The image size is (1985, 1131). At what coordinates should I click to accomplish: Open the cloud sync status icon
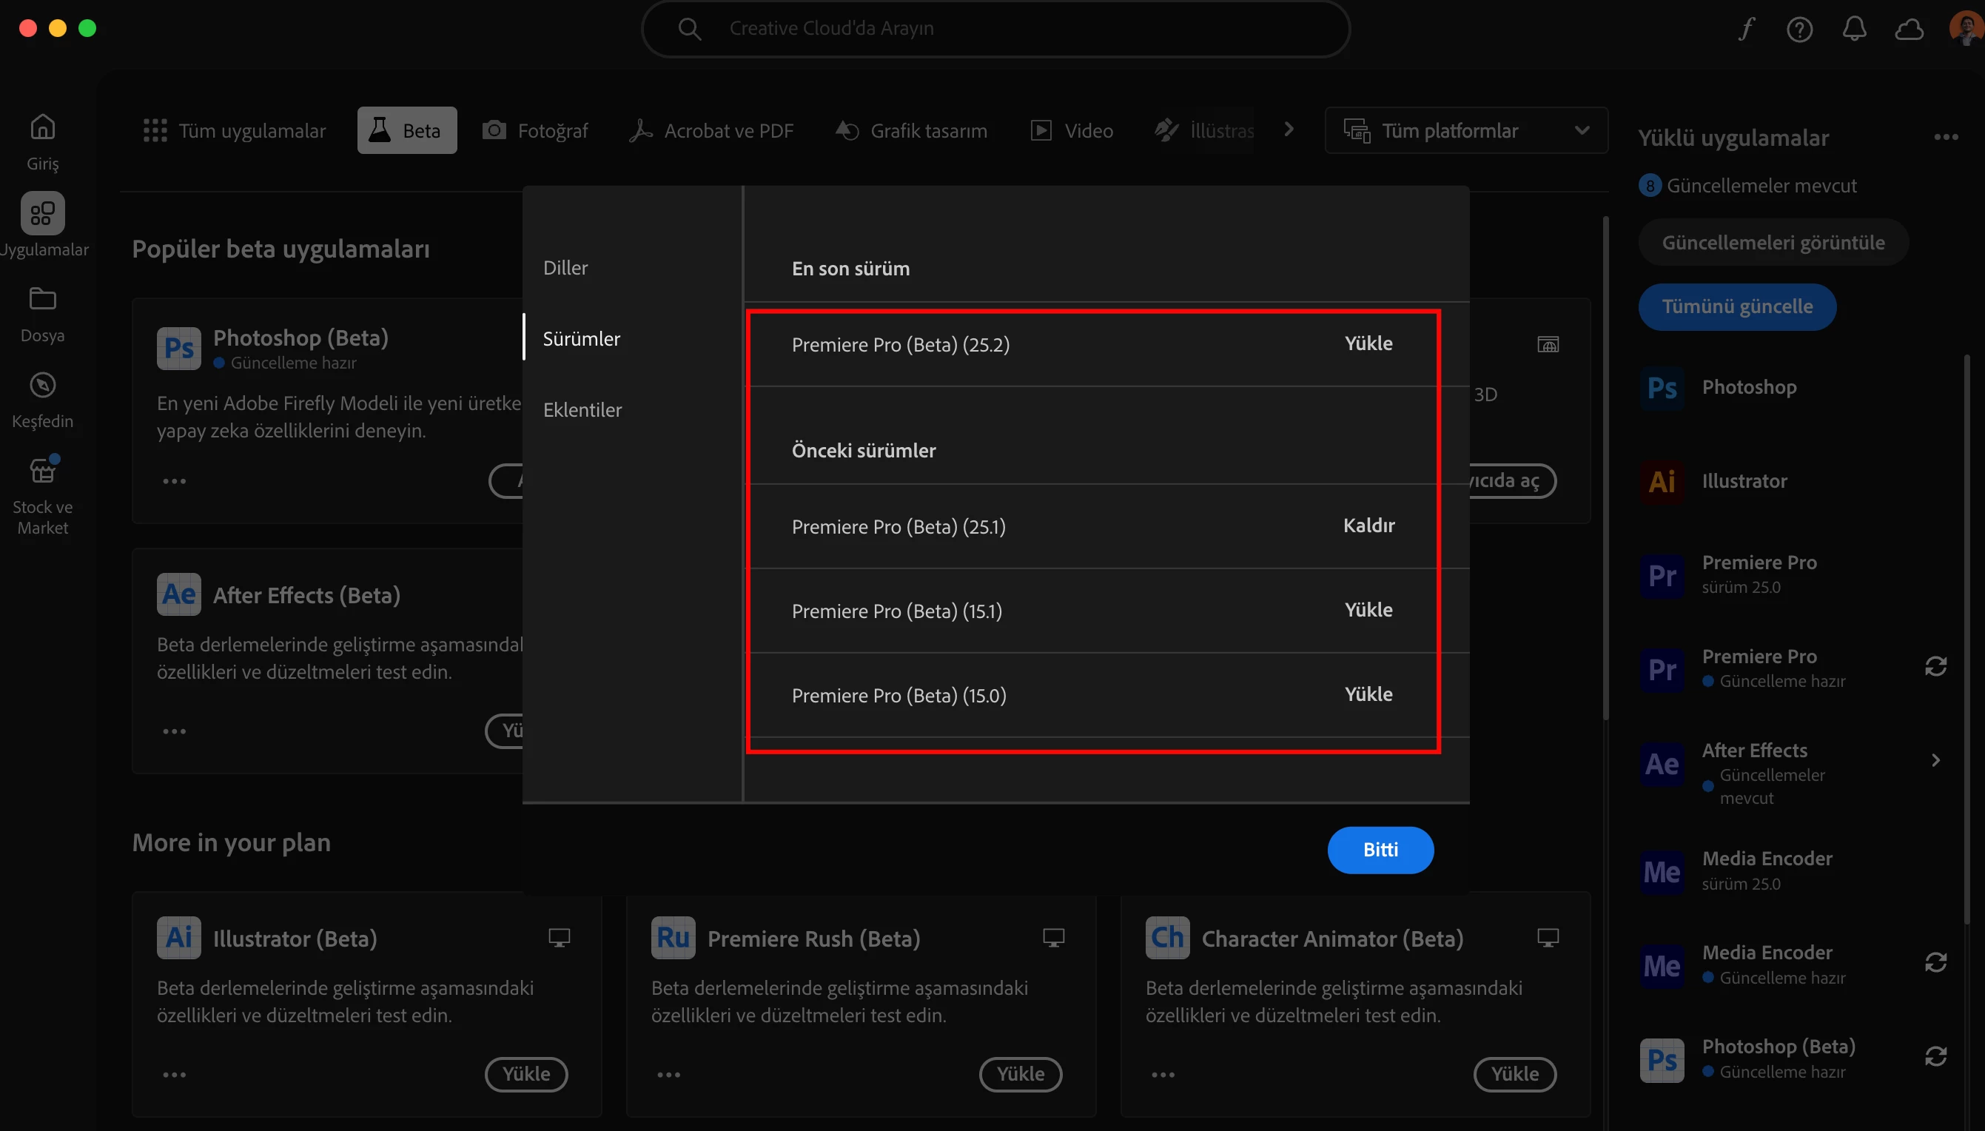1909,30
